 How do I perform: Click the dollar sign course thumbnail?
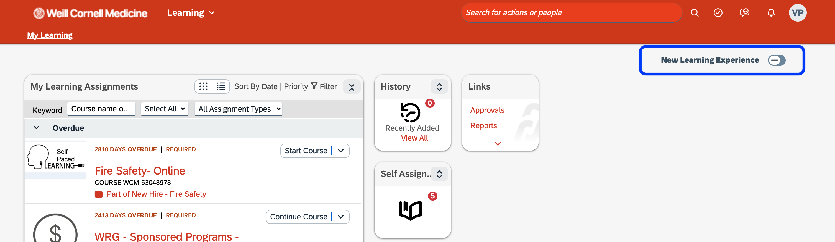(x=55, y=228)
